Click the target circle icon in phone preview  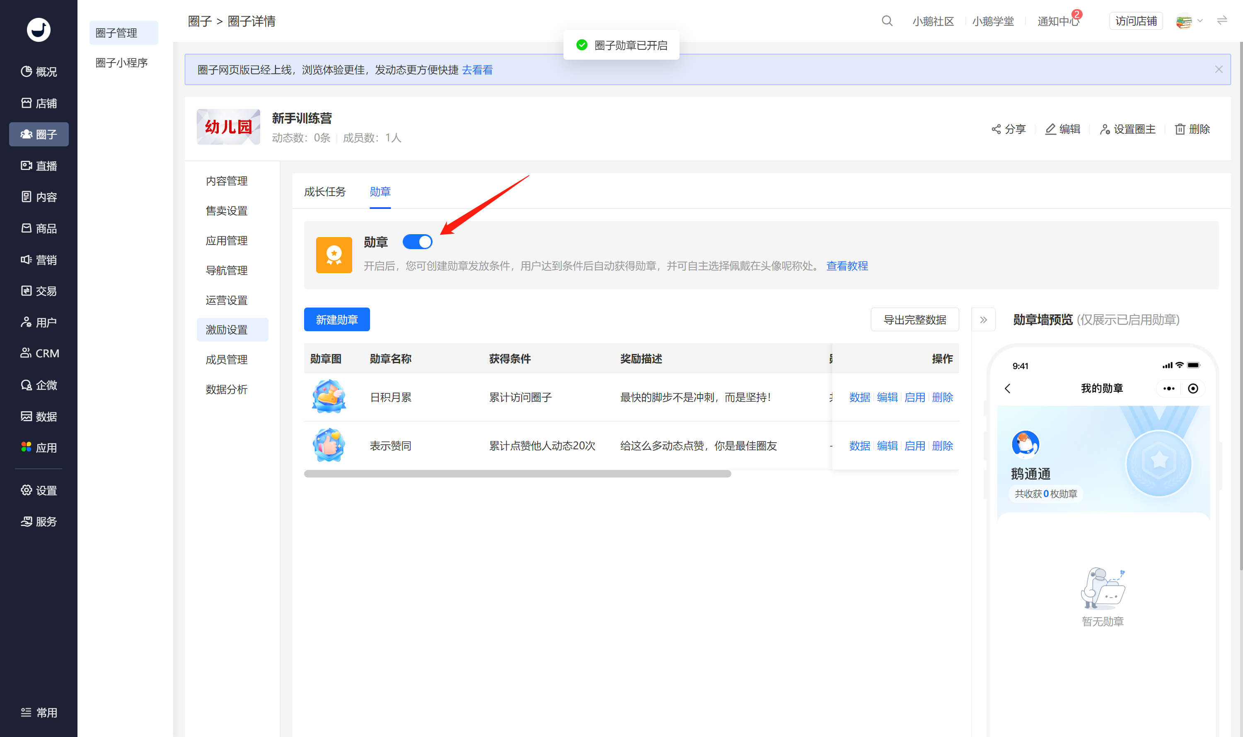(1193, 388)
